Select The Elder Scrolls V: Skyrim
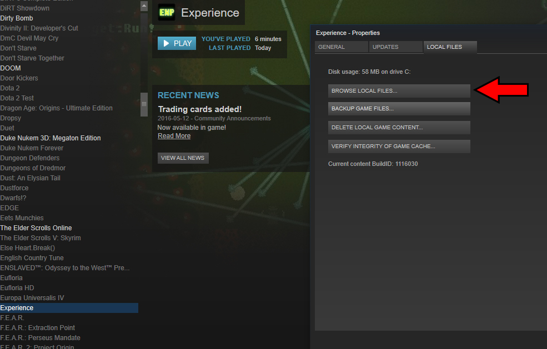The width and height of the screenshot is (547, 349). (41, 238)
